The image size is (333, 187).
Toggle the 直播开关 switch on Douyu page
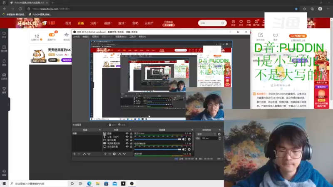tap(52, 35)
